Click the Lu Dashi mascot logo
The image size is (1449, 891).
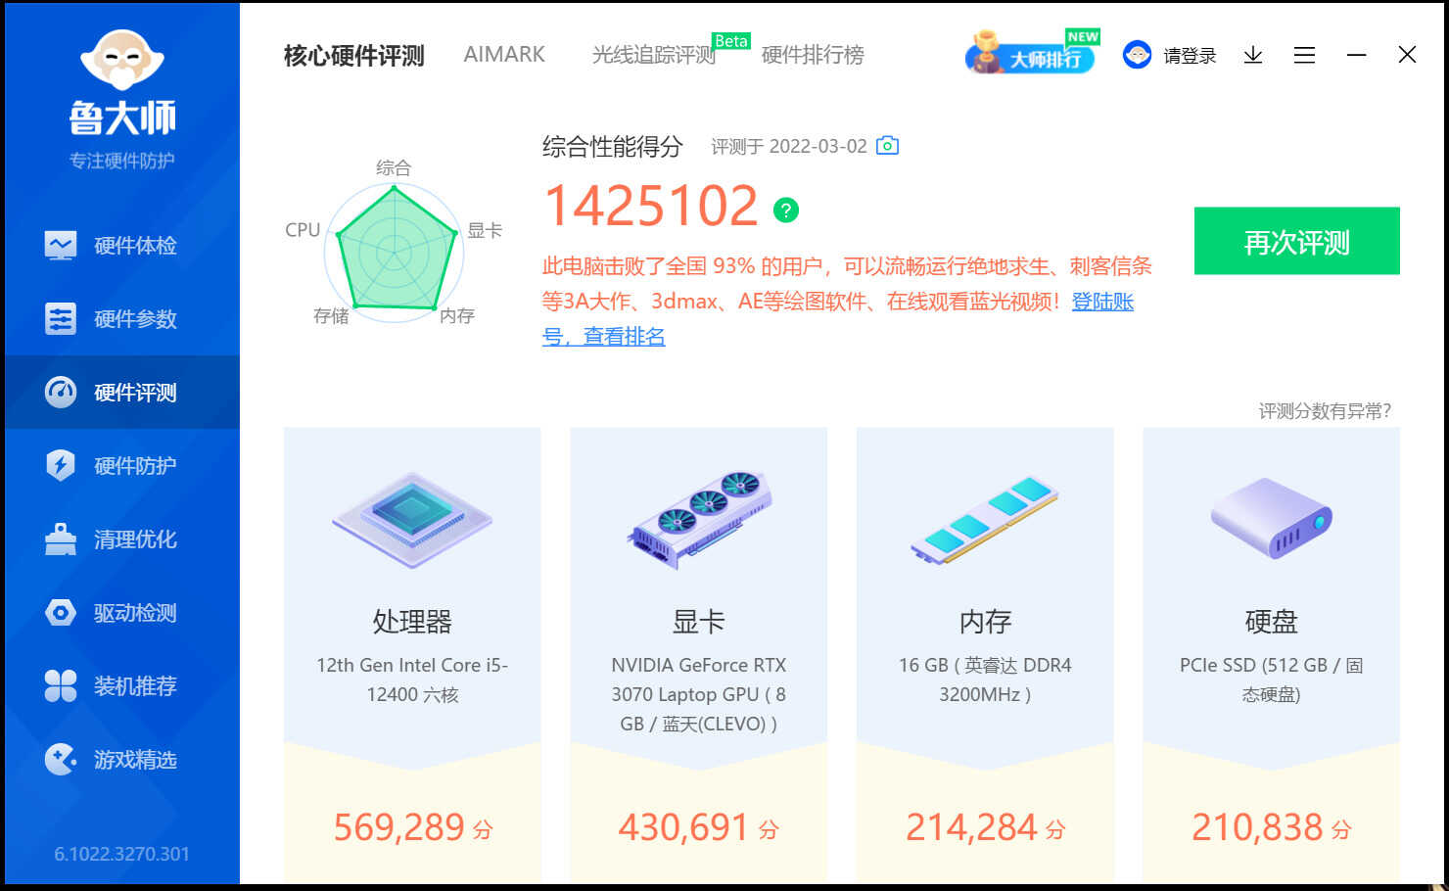click(121, 62)
